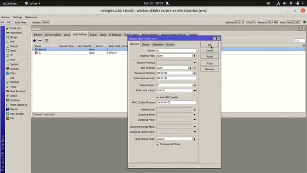This screenshot has width=307, height=173.
Task: Expand Incoming Filter field arrow
Action: tap(195, 114)
